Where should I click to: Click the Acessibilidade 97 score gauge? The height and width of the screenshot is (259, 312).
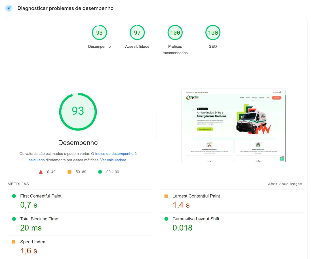[x=137, y=33]
